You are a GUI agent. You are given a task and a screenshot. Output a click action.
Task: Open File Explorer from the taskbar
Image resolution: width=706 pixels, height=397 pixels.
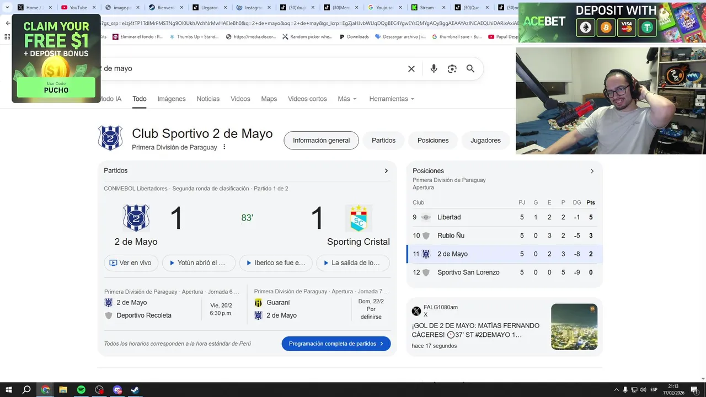point(63,390)
